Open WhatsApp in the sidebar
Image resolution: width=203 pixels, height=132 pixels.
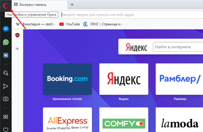coord(6,42)
